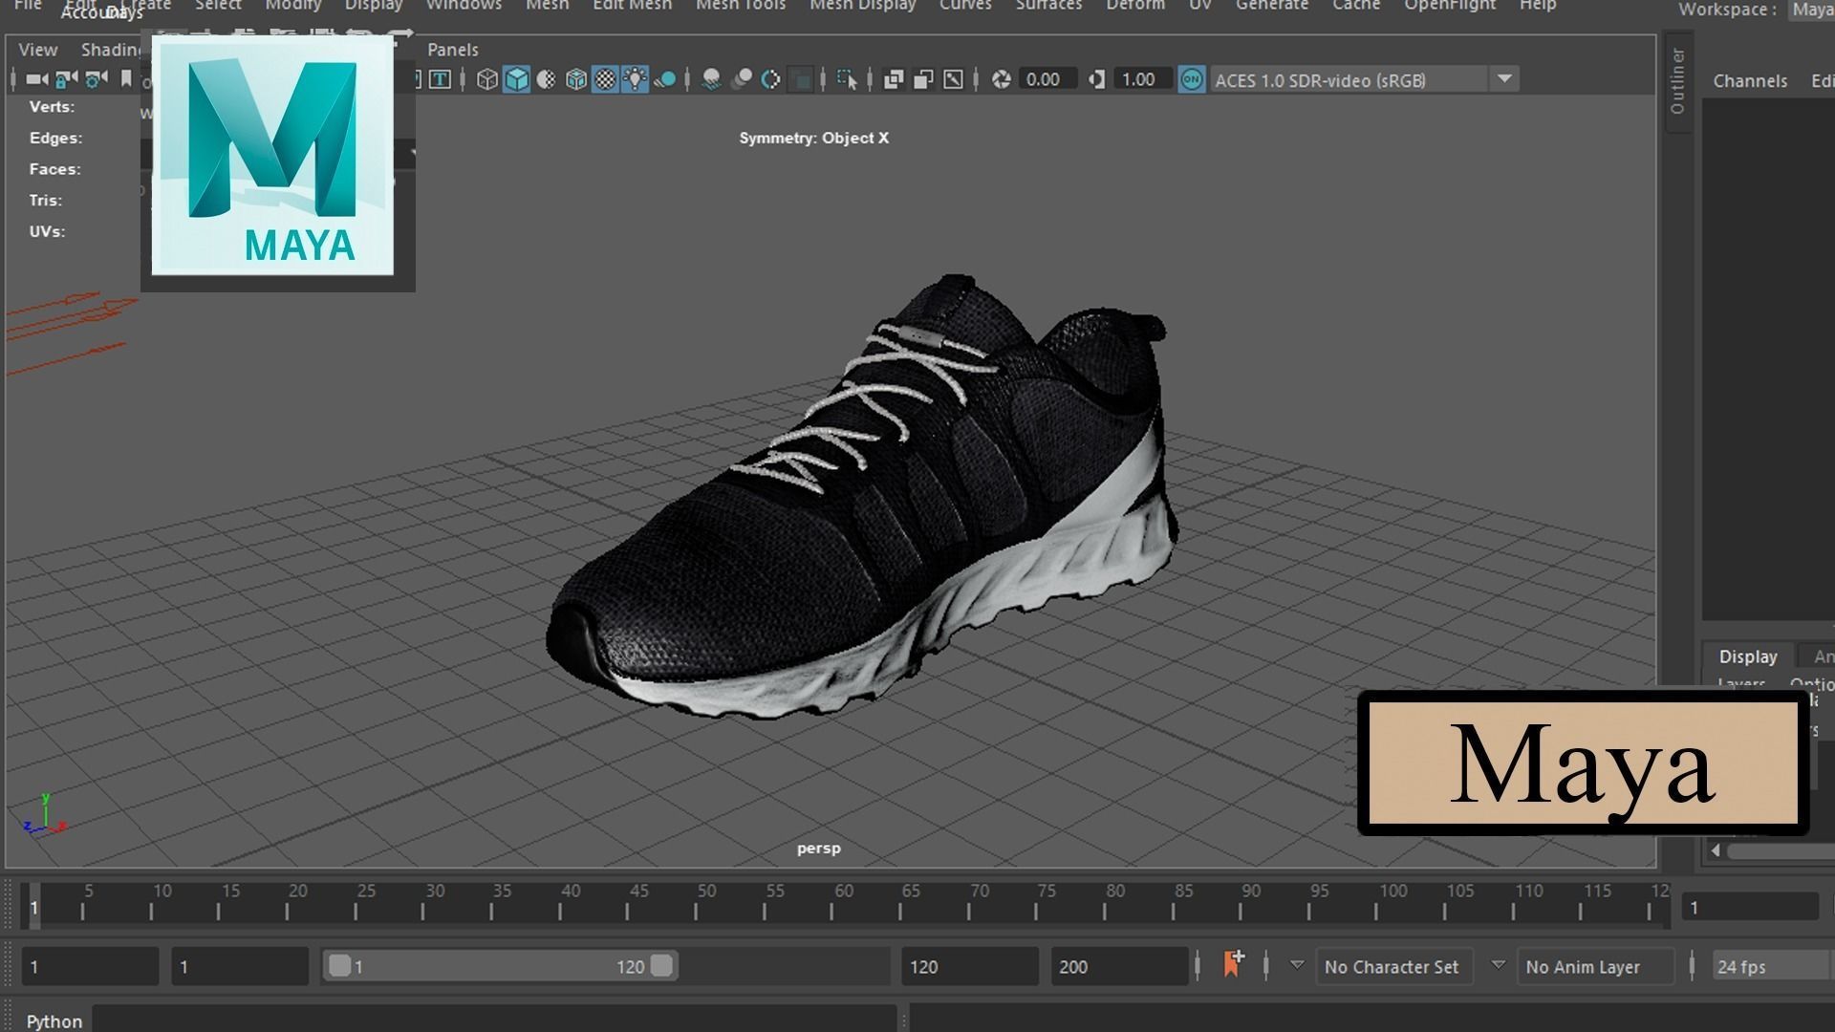The image size is (1835, 1032).
Task: Toggle Textured display checker icon
Action: (606, 79)
